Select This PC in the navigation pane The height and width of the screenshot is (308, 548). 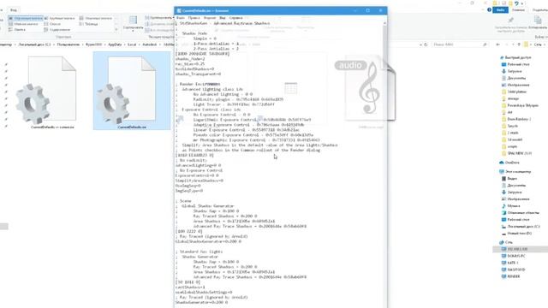coord(515,172)
